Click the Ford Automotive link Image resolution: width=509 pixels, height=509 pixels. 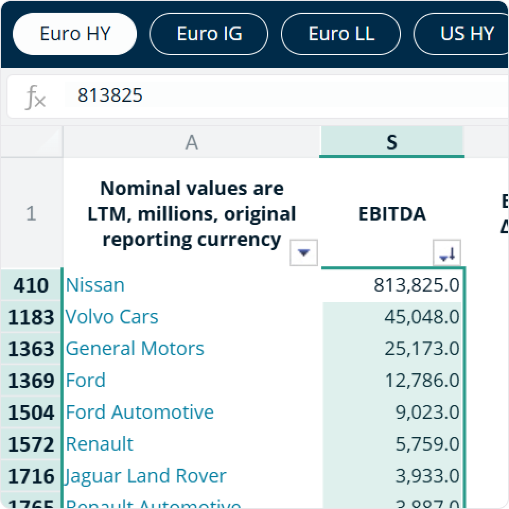coord(139,413)
